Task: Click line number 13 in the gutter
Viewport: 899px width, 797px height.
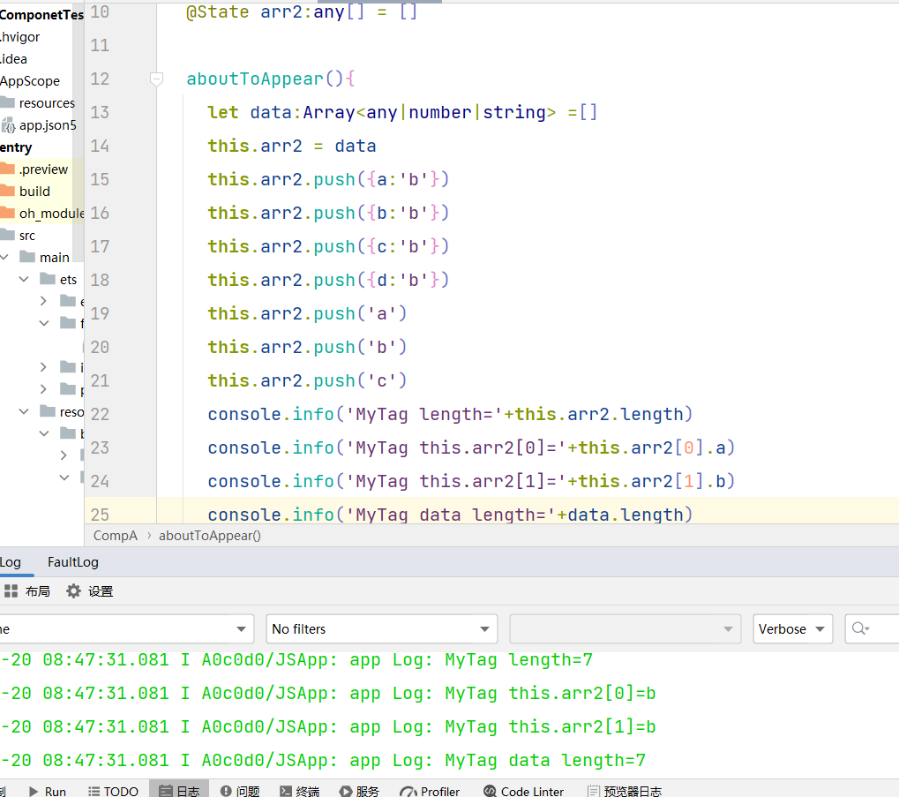Action: (100, 112)
